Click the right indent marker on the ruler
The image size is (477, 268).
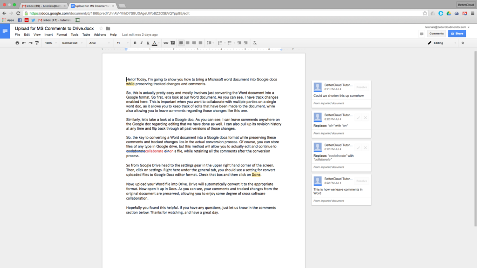pos(281,49)
